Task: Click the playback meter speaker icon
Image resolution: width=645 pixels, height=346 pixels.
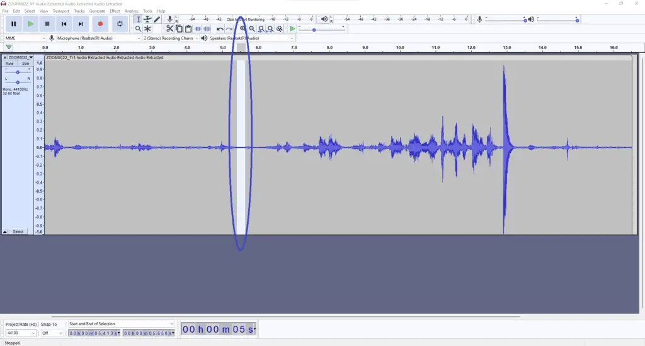Action: click(324, 20)
